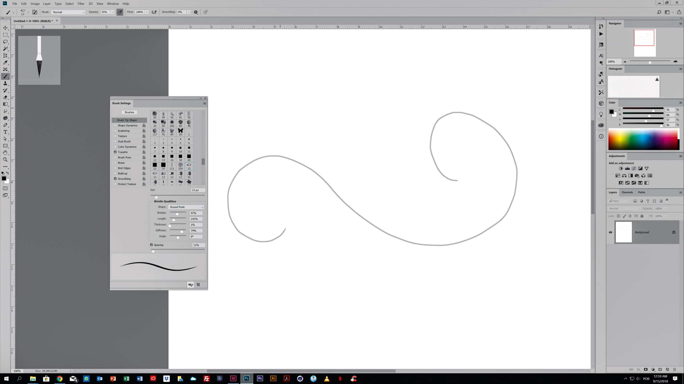Select the Eraser tool
The width and height of the screenshot is (684, 384).
[x=5, y=97]
